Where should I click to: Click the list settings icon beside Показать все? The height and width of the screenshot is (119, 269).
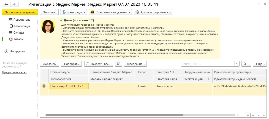(118, 64)
